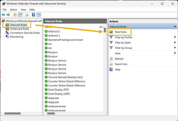Click the Forward arrow toolbar icon

coord(8,15)
